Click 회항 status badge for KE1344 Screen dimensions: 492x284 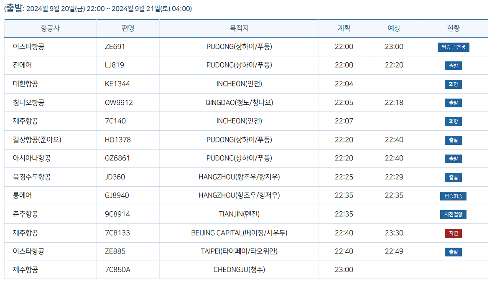coord(454,84)
